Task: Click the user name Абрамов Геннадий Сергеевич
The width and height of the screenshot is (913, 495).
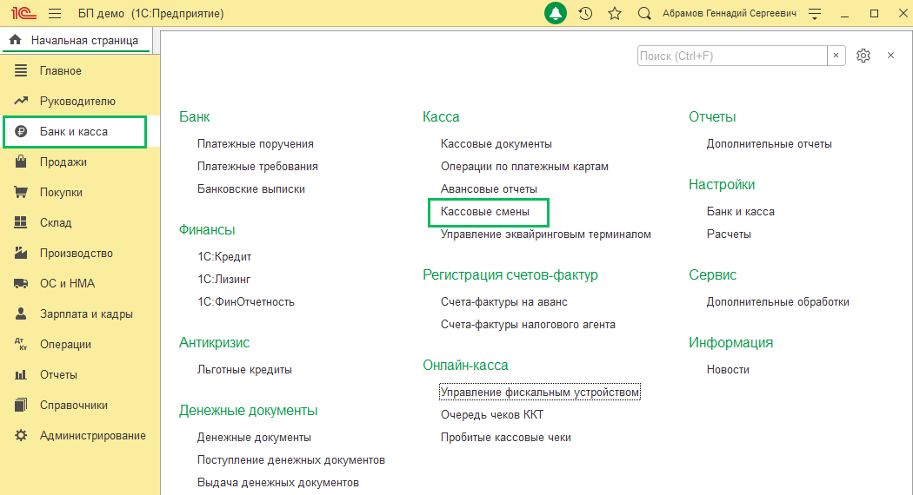Action: (x=729, y=13)
